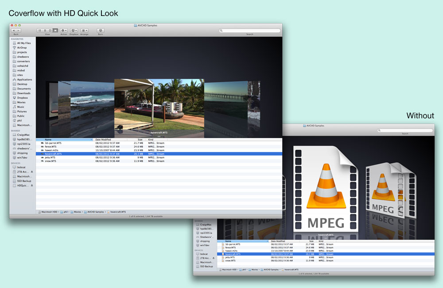Click Macintosh HDD in front window's path bar
Image resolution: width=443 pixels, height=288 pixels.
point(48,212)
